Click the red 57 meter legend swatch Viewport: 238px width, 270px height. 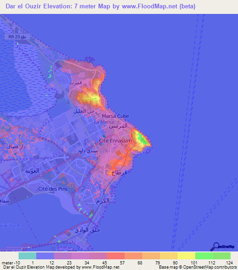(116, 256)
